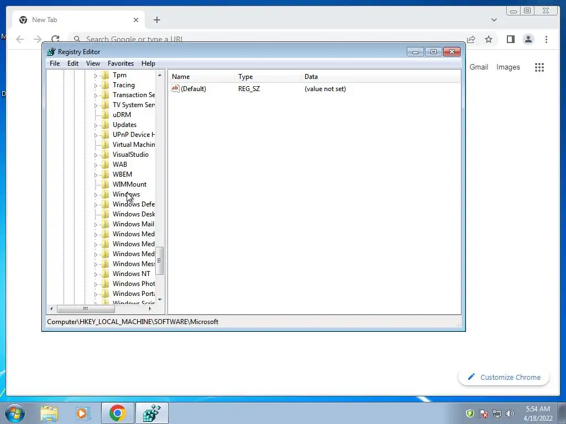Select the WIMMount key
Viewport: 566px width, 424px height.
[129, 184]
